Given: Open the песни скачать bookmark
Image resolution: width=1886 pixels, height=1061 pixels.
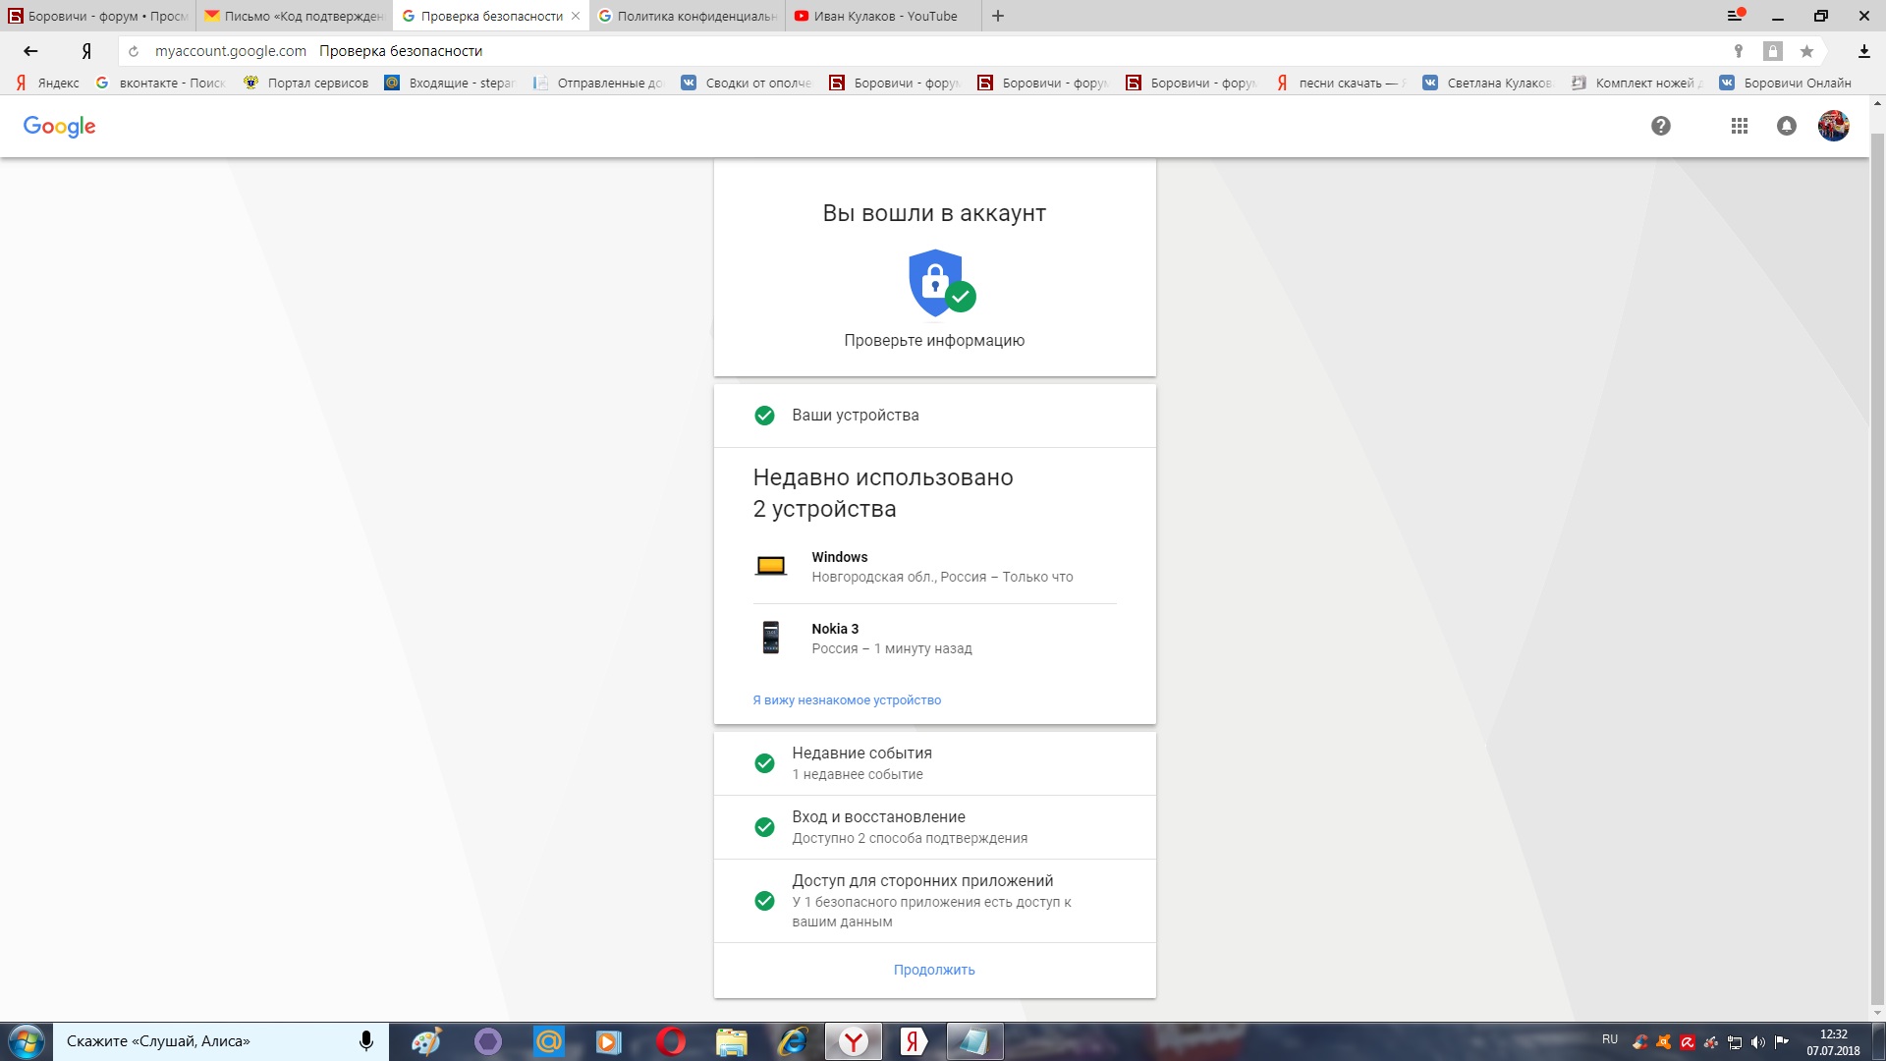Looking at the screenshot, I should [1341, 84].
